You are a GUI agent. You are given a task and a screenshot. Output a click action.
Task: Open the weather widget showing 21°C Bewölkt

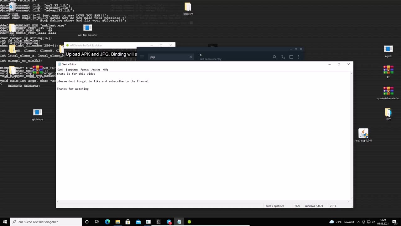point(341,222)
